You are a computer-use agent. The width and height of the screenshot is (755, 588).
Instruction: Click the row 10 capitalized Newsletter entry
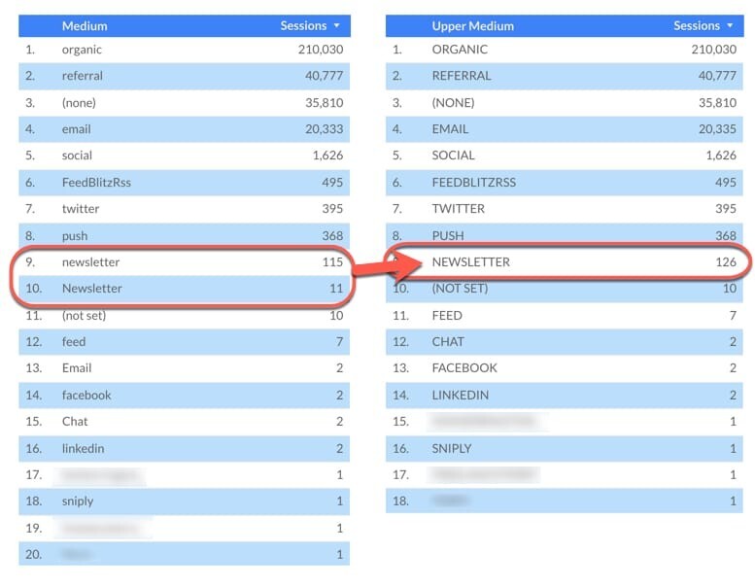(x=91, y=289)
